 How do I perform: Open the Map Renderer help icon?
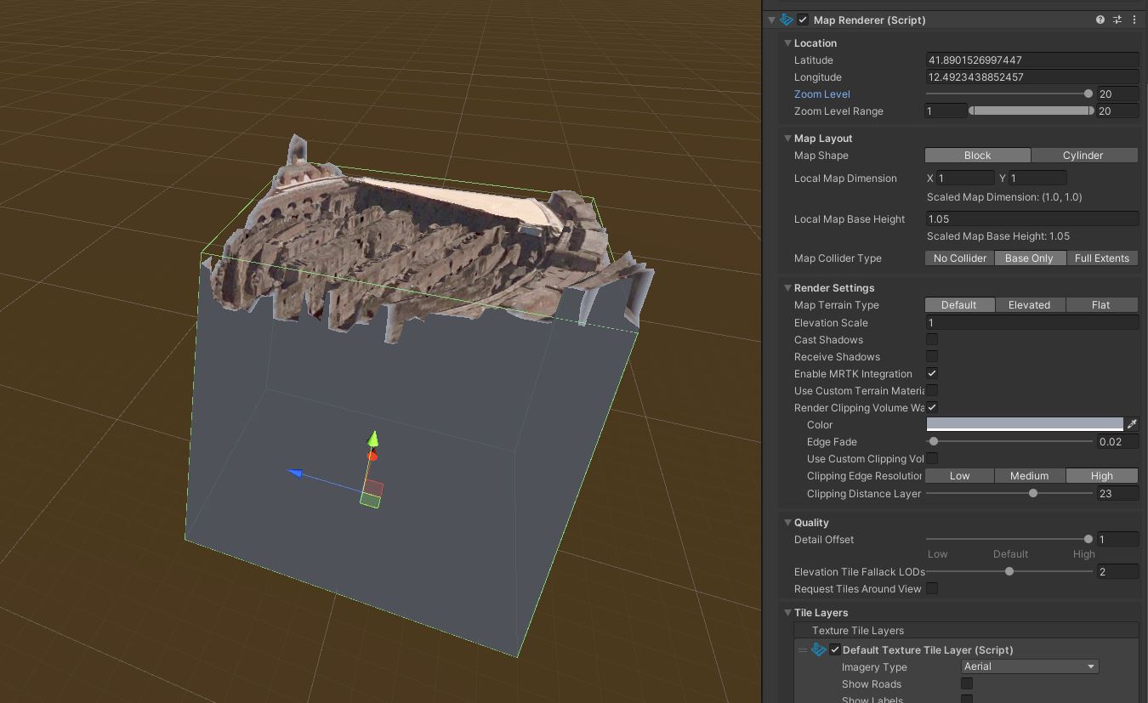(1100, 19)
